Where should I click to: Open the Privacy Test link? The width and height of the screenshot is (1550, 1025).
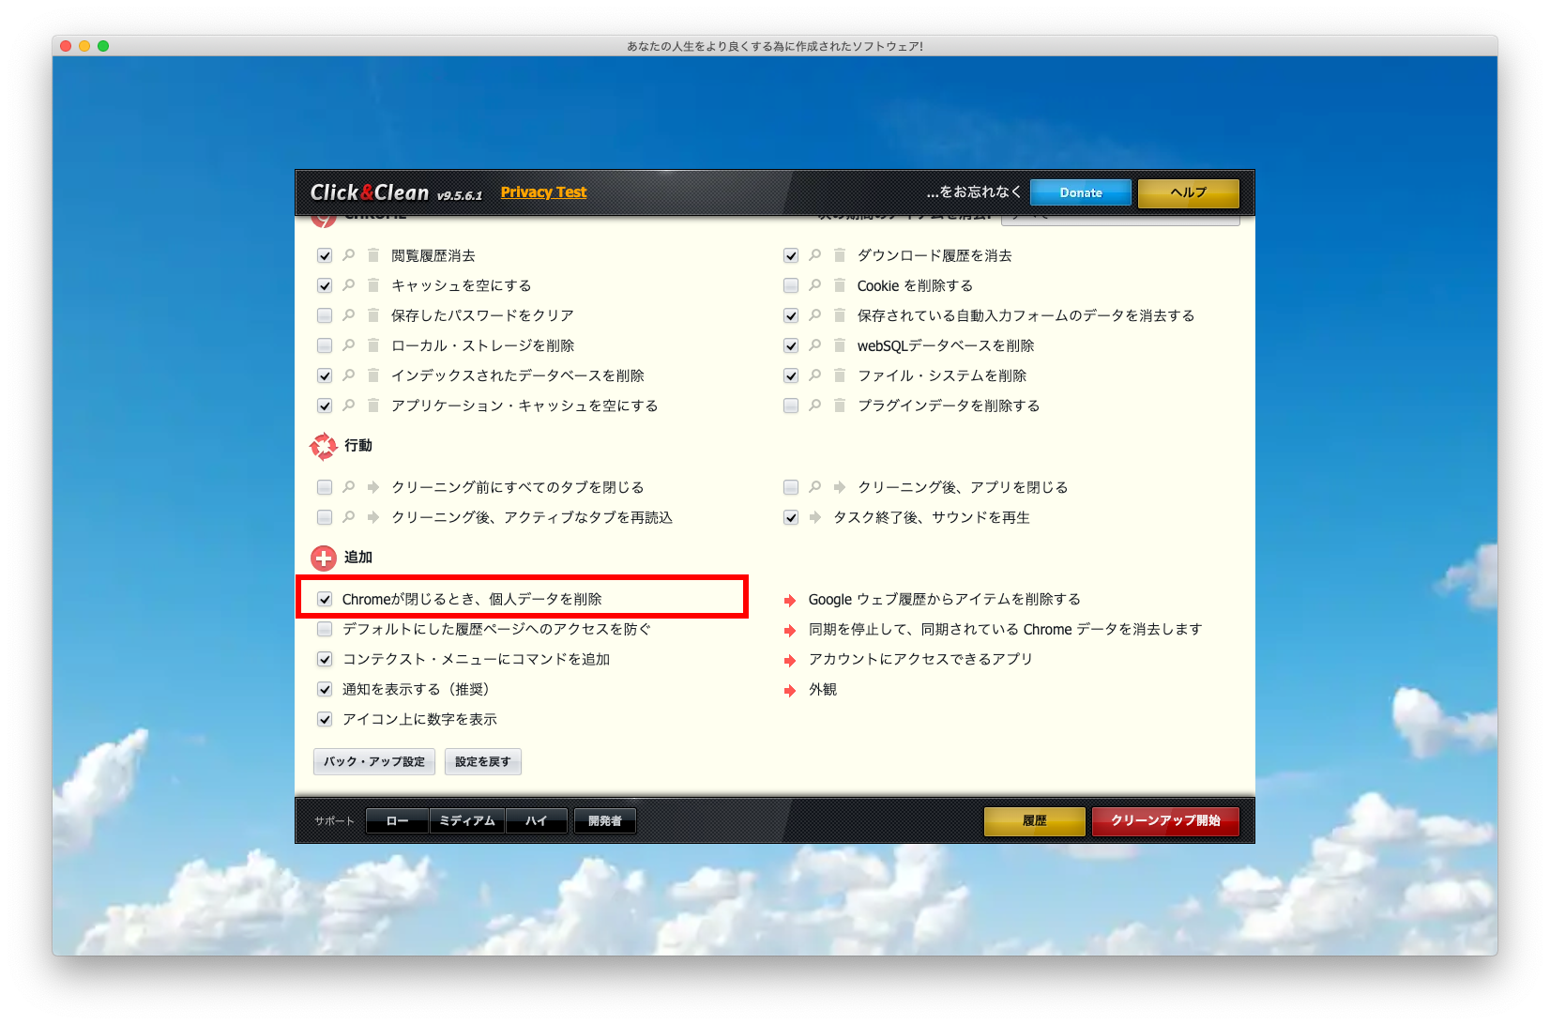543,192
